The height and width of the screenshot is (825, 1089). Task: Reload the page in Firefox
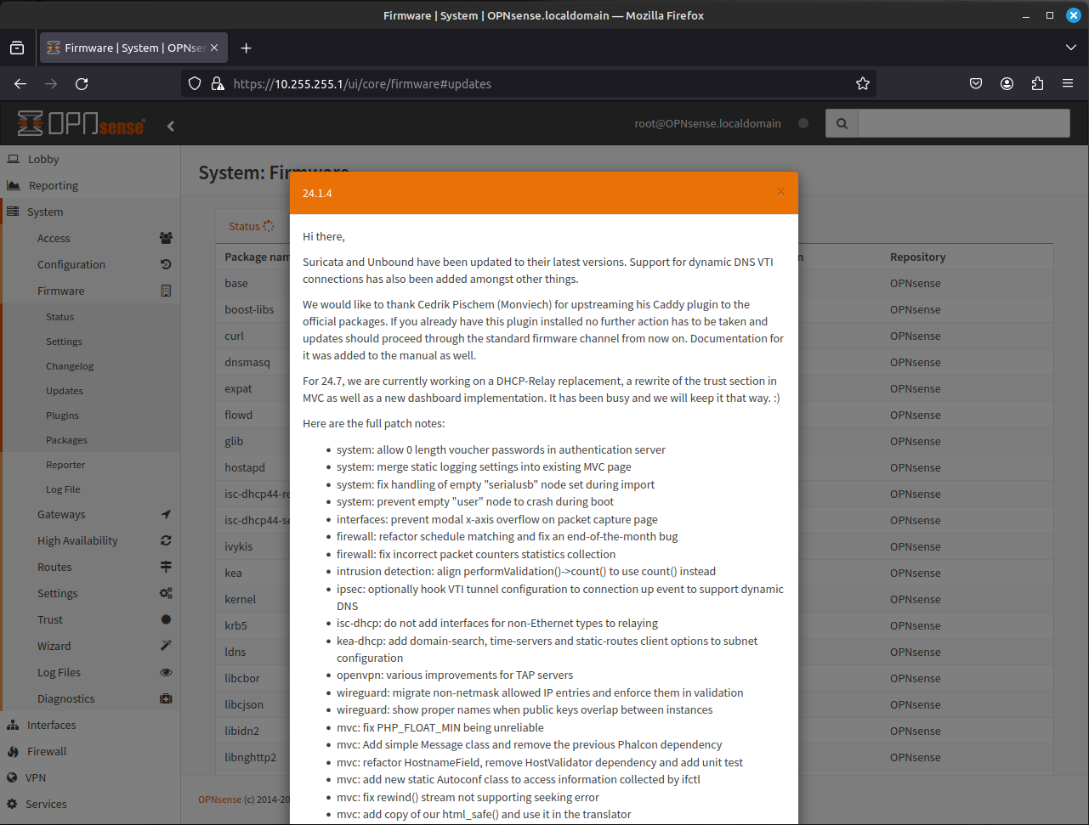82,83
